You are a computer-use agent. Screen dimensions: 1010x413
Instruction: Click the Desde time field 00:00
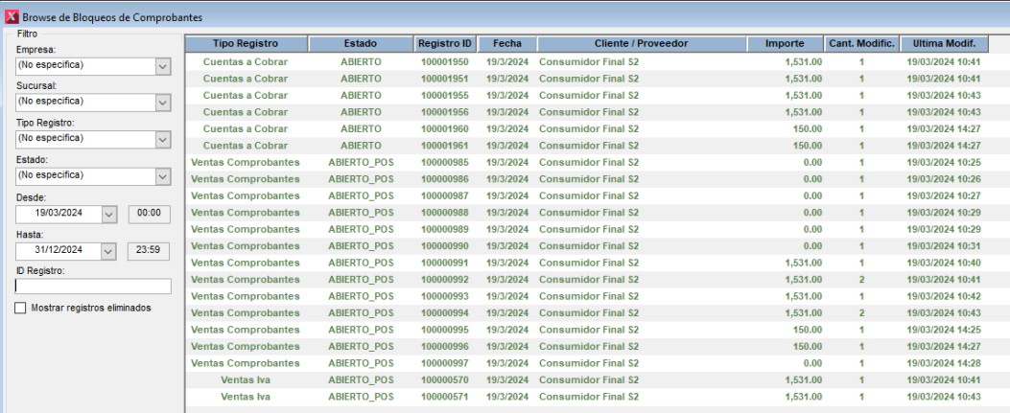(x=149, y=214)
